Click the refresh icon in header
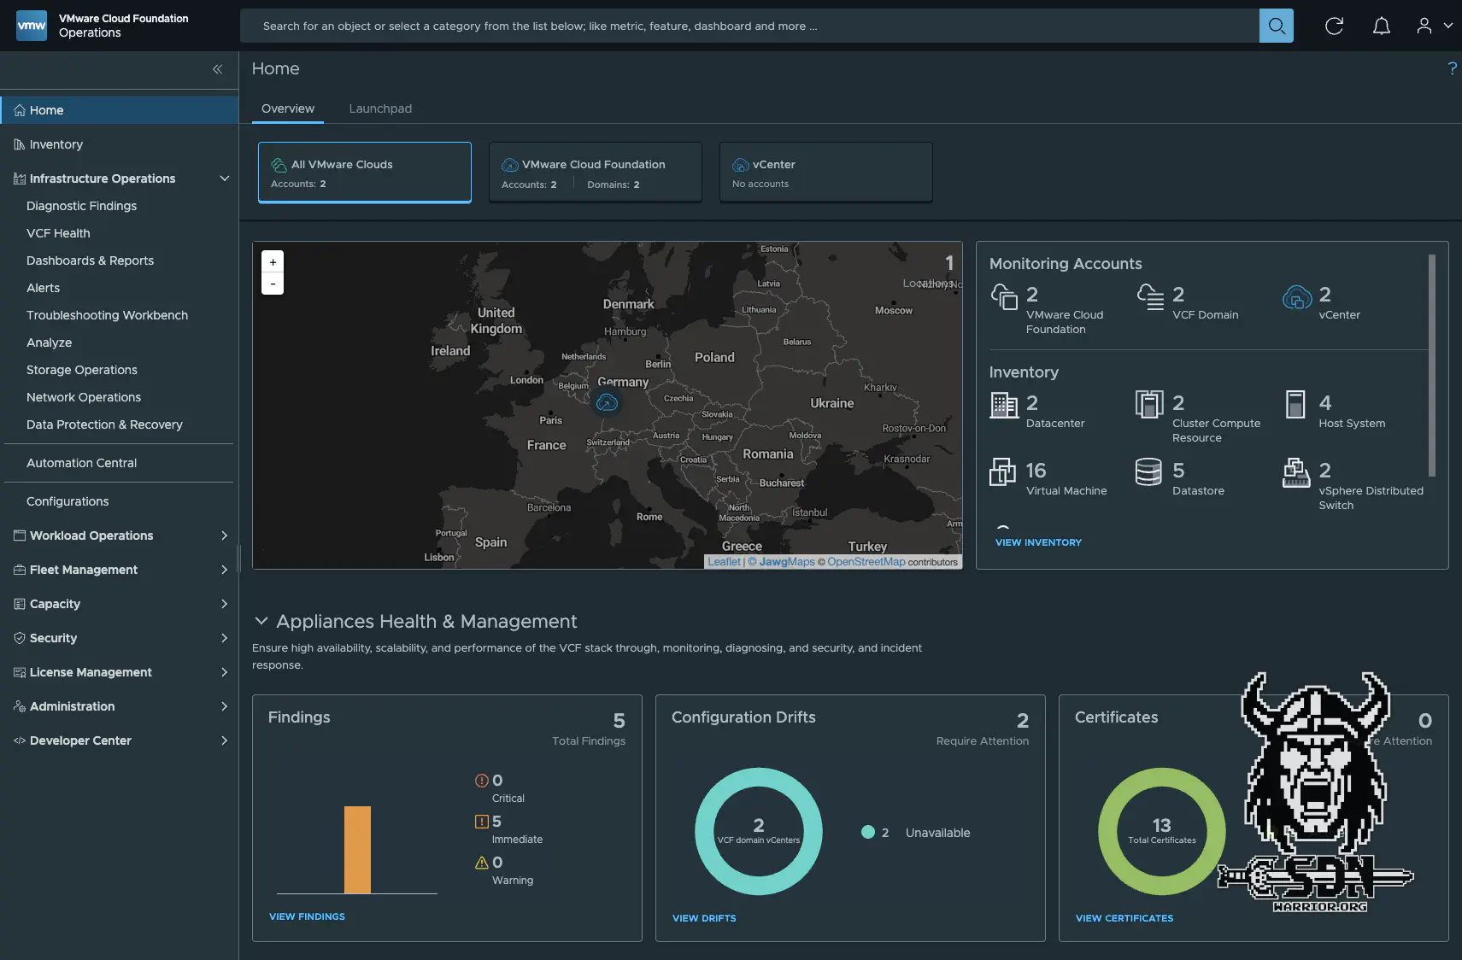This screenshot has width=1462, height=960. 1334,26
